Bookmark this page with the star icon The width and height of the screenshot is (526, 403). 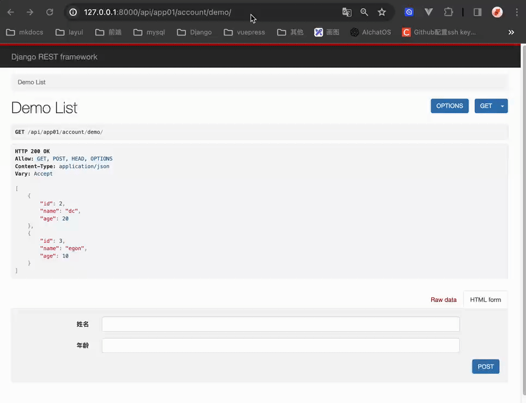click(382, 12)
